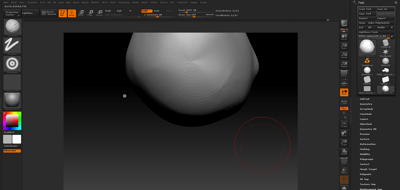The height and width of the screenshot is (190, 400).
Task: Toggle Persp perspective view
Action: [x=344, y=73]
